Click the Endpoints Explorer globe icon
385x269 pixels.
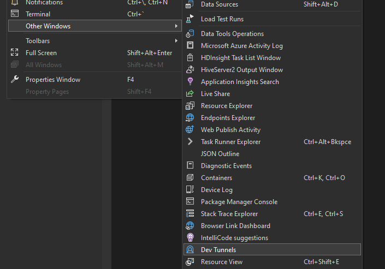point(190,118)
